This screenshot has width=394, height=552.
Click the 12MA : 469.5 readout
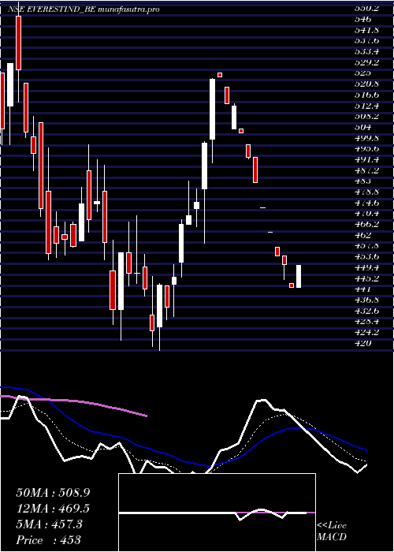(x=53, y=509)
